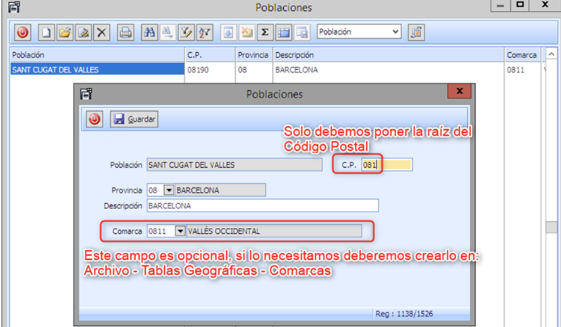Select the SANT CUGAT DEL VALLES row
This screenshot has width=561, height=327.
click(96, 70)
